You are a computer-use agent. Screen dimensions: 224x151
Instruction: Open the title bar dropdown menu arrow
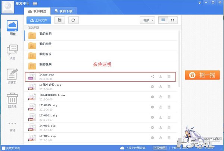tap(200, 3)
